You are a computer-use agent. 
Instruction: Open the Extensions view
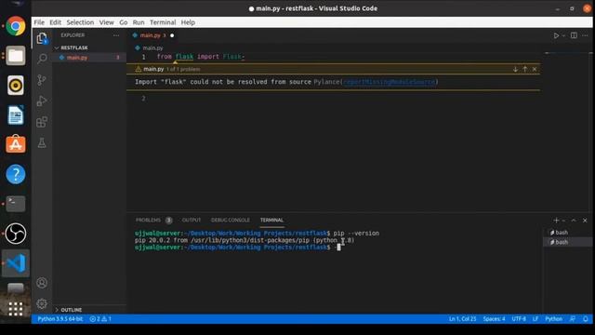point(42,122)
